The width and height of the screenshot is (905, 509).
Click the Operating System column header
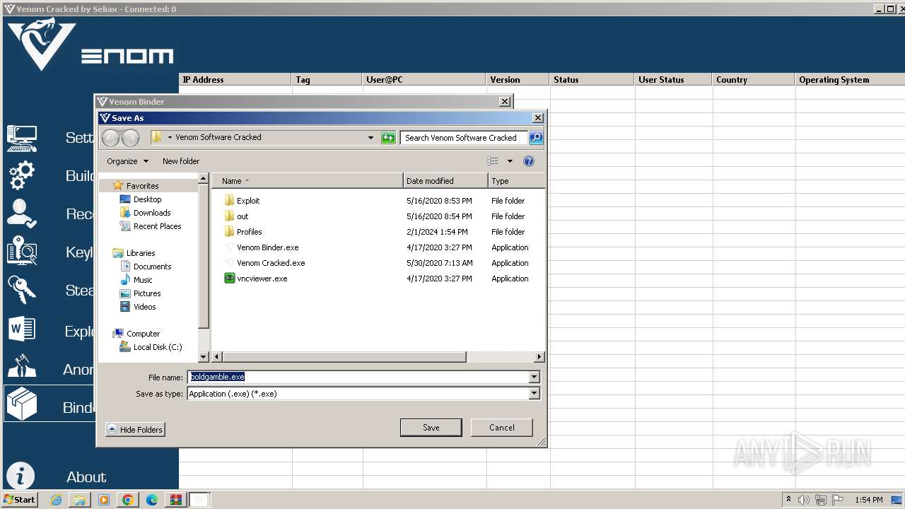coord(850,80)
